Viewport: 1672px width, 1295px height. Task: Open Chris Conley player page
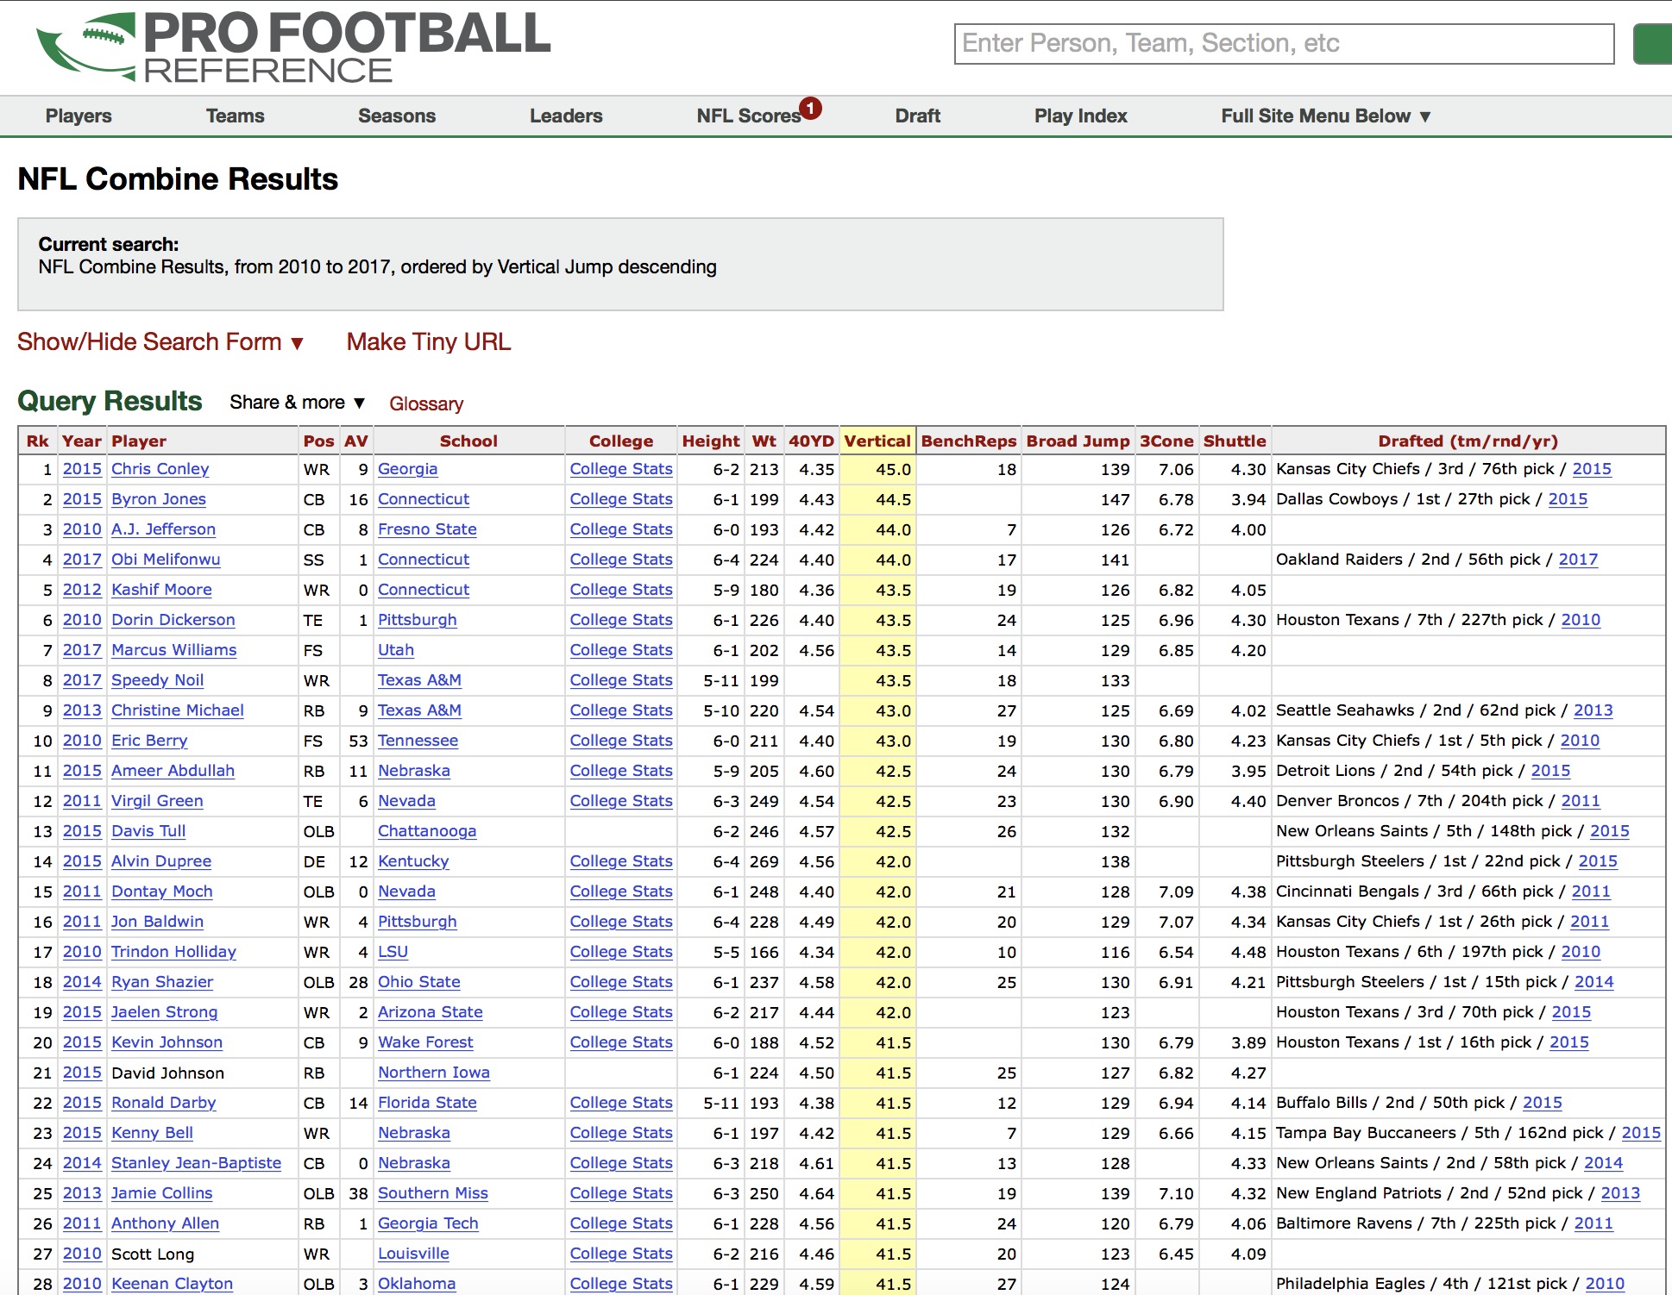click(160, 469)
